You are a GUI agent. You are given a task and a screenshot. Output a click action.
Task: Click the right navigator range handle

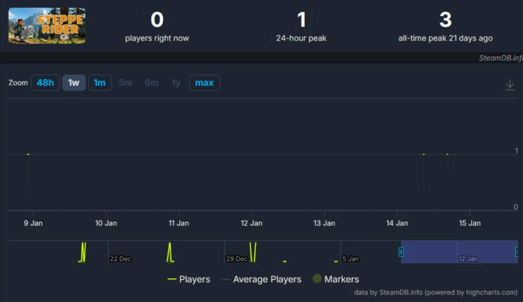pyautogui.click(x=516, y=252)
